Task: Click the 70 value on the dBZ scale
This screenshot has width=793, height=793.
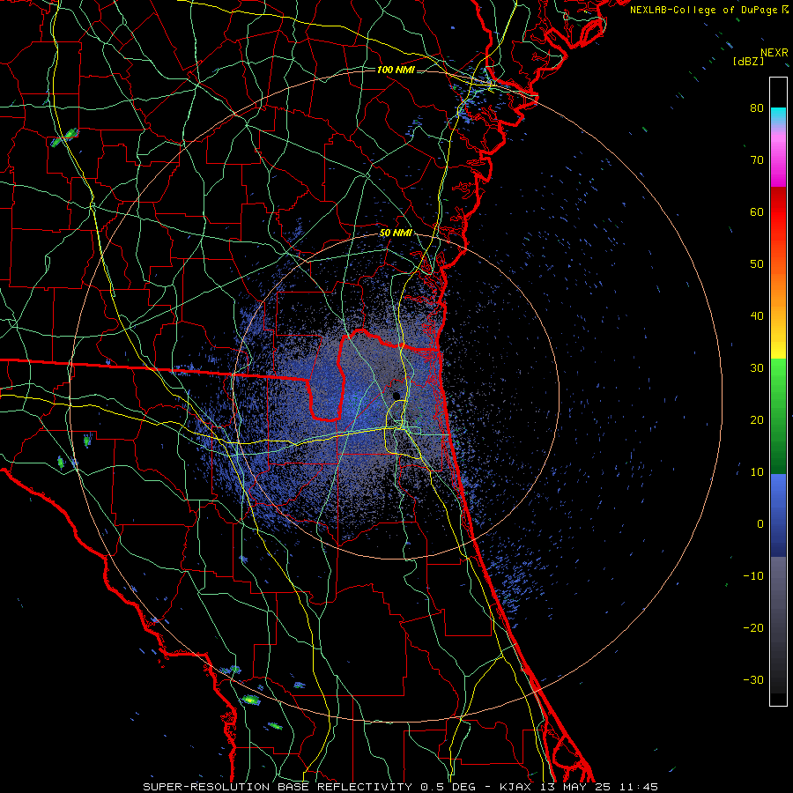Action: coord(757,160)
